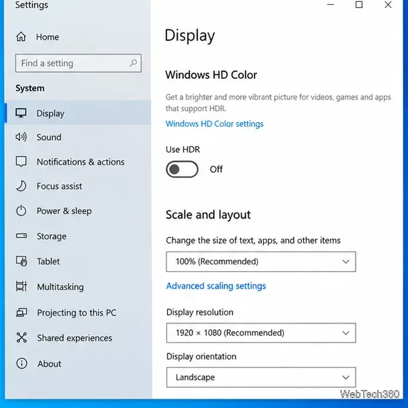Click the About info circle icon
This screenshot has height=408, width=408.
tap(21, 363)
